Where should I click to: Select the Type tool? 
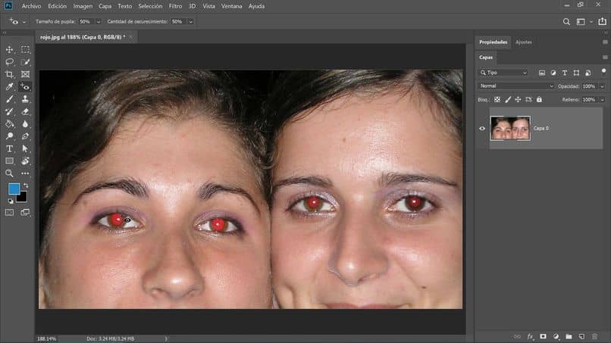pos(10,149)
